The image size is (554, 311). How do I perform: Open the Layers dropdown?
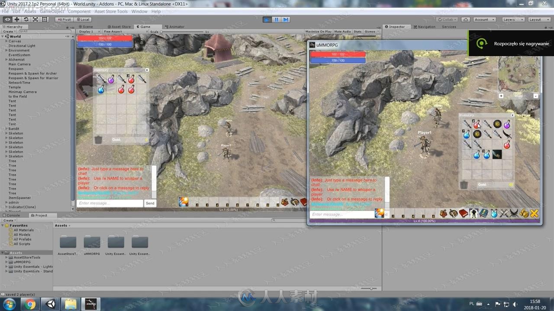click(512, 19)
